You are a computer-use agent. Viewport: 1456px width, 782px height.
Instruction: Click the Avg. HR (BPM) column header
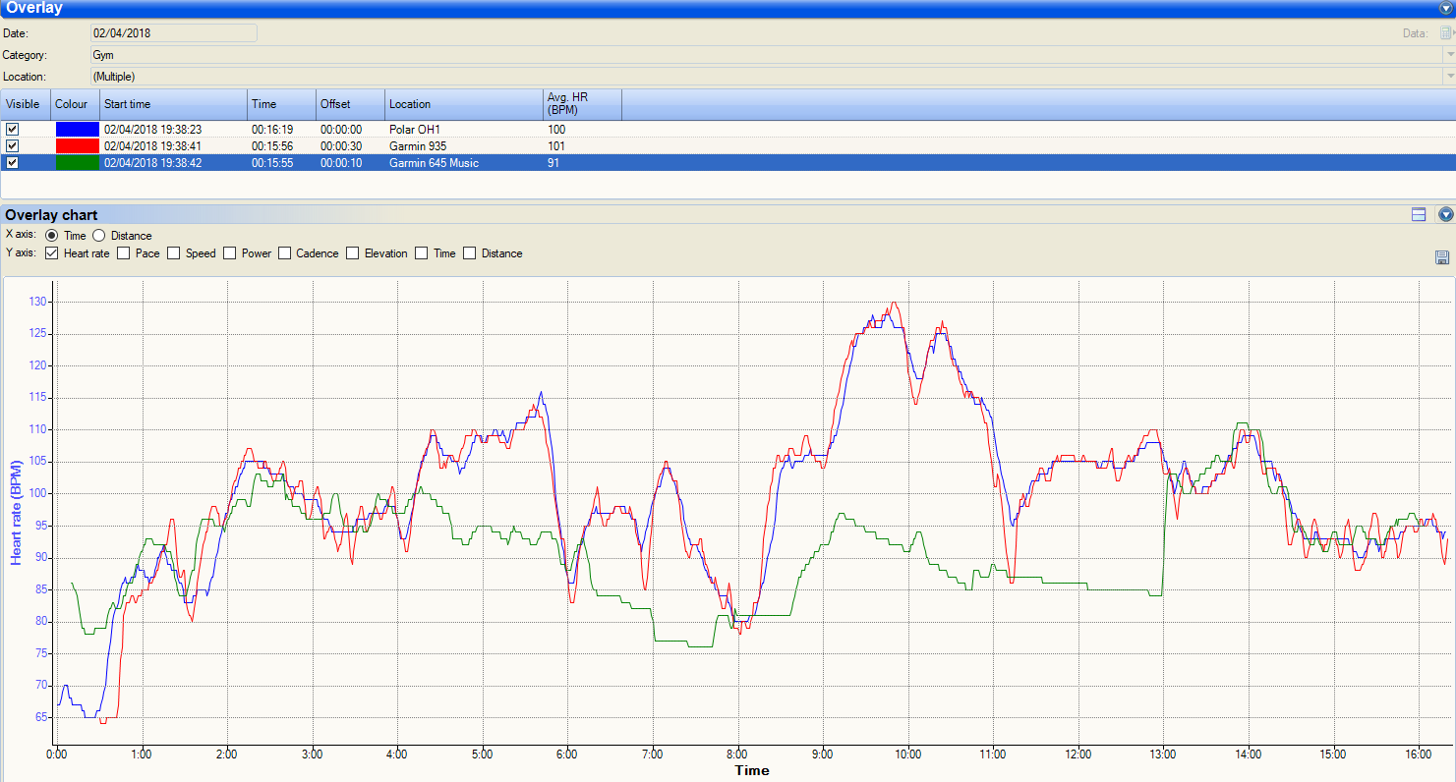[582, 104]
